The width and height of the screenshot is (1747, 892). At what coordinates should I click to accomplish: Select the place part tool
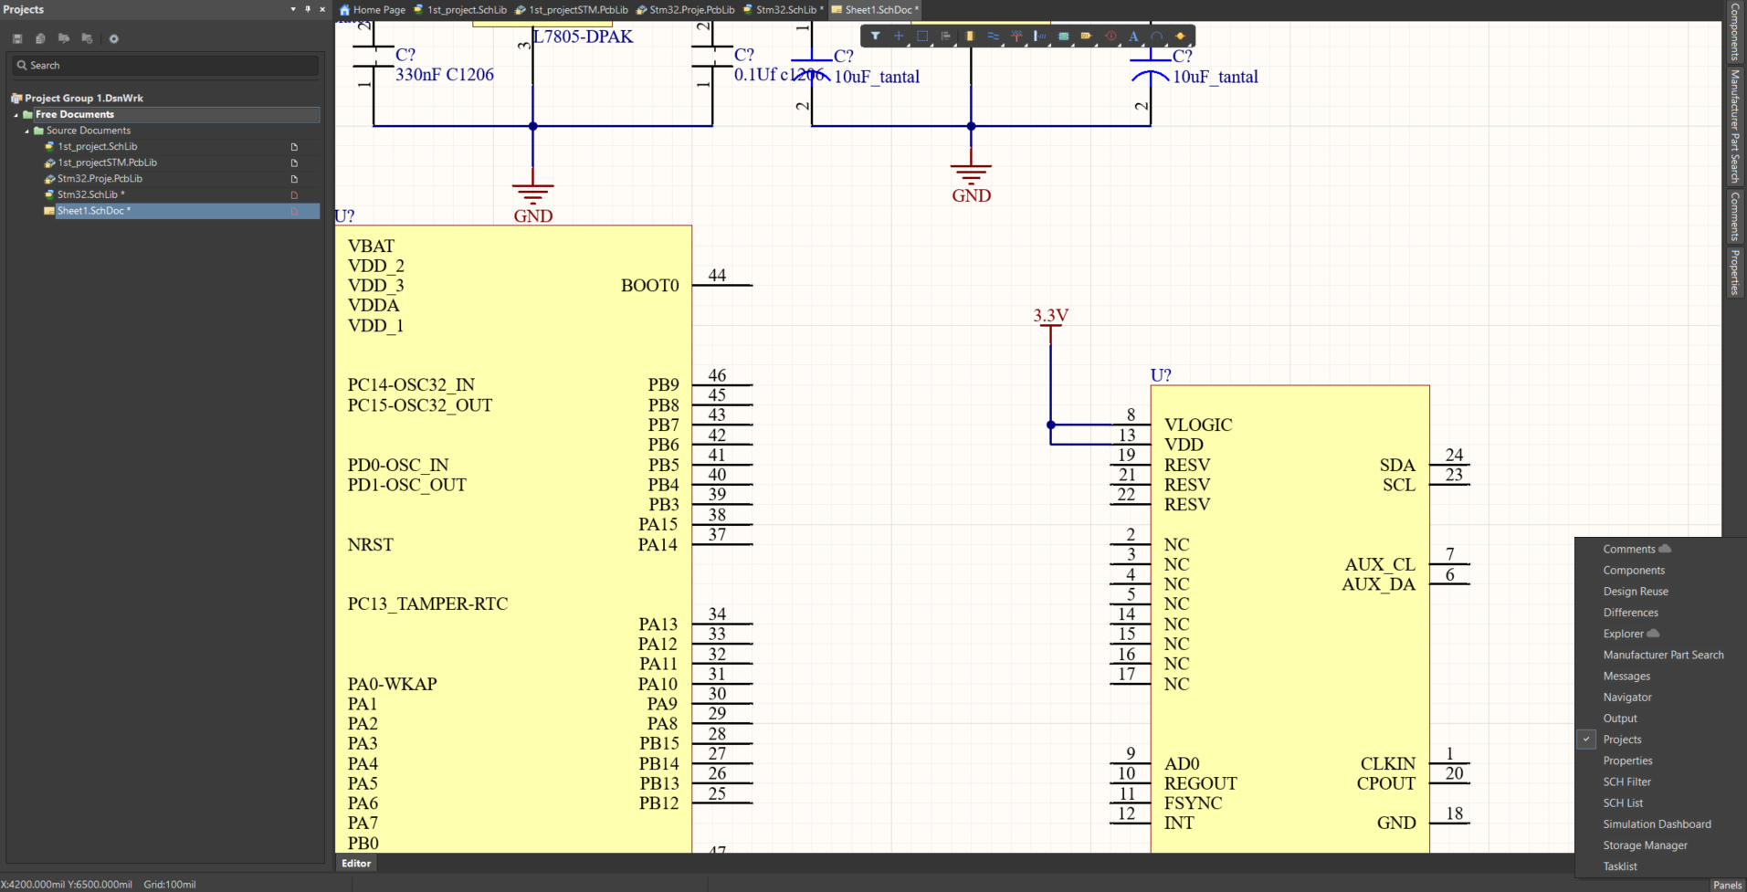tap(969, 37)
